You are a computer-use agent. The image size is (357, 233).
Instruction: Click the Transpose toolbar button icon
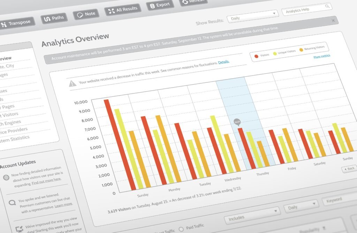click(x=4, y=25)
